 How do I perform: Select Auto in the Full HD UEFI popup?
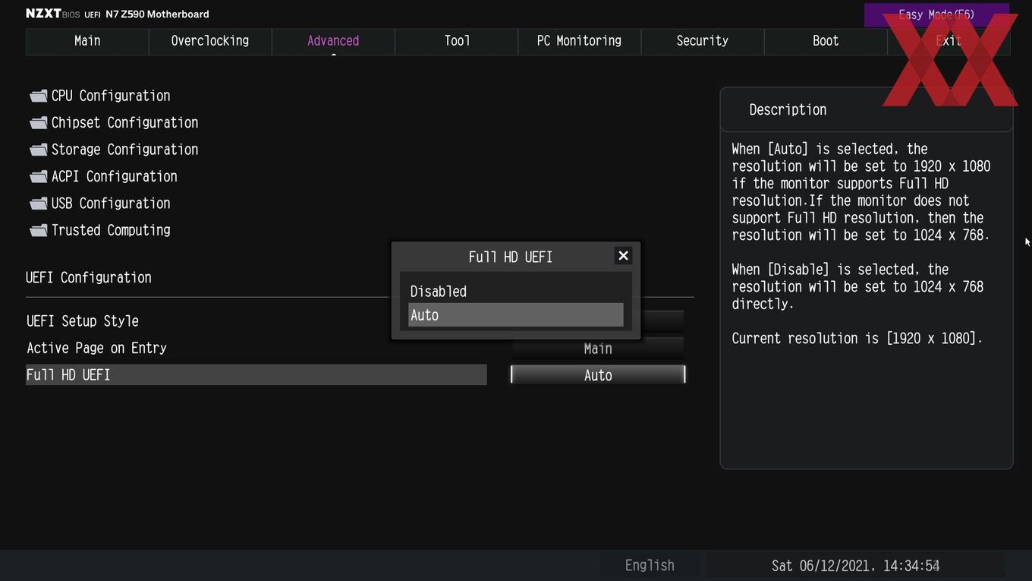(x=515, y=315)
